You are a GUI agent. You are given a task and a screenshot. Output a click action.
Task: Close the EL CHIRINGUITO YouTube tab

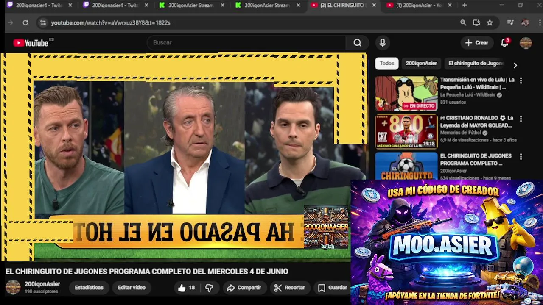click(x=374, y=5)
